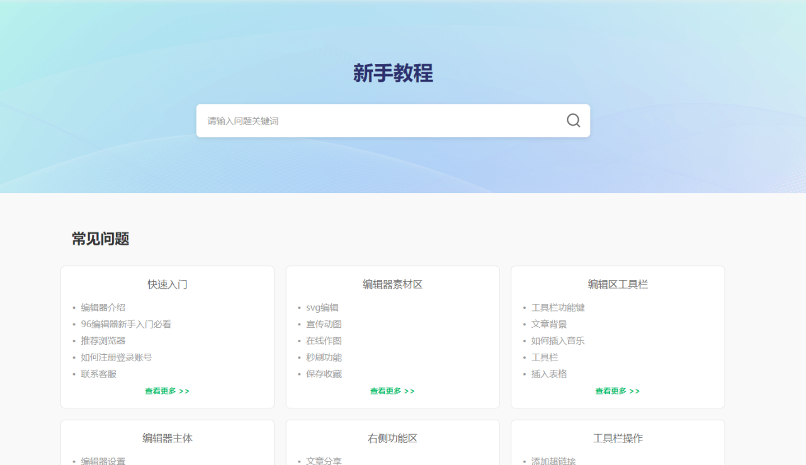This screenshot has height=465, width=806.
Task: Click the 联系客服 link
Action: pyautogui.click(x=99, y=374)
